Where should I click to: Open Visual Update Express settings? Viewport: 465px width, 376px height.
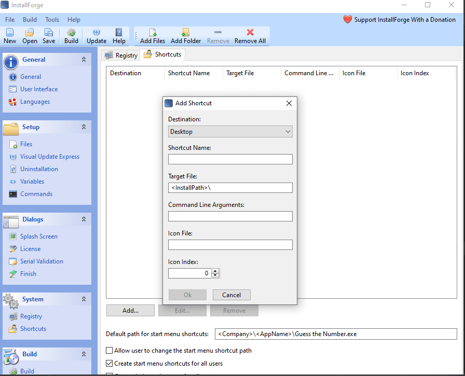[49, 156]
